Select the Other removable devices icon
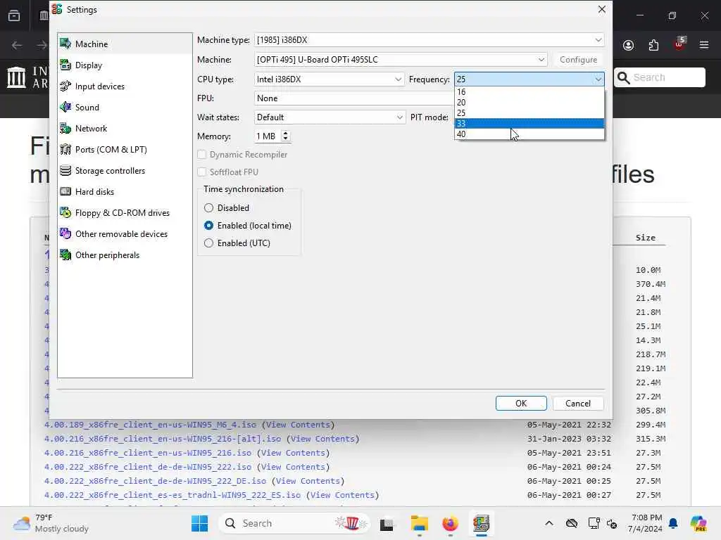 click(65, 233)
